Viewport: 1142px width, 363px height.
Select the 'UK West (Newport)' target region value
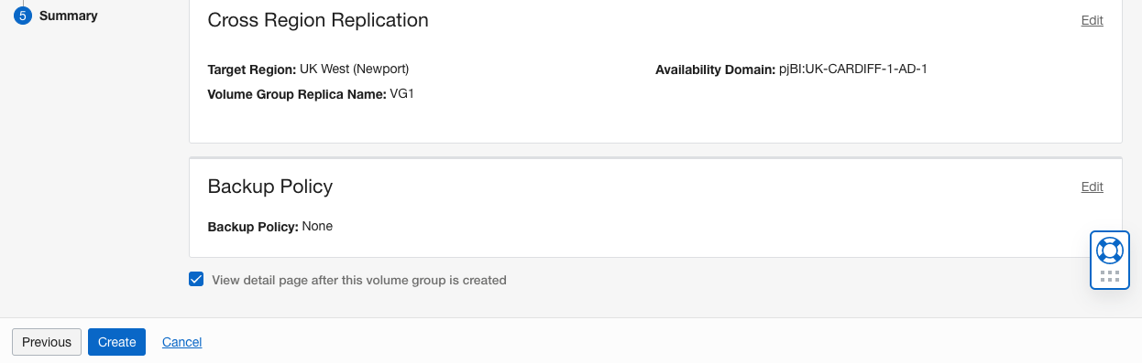(354, 69)
